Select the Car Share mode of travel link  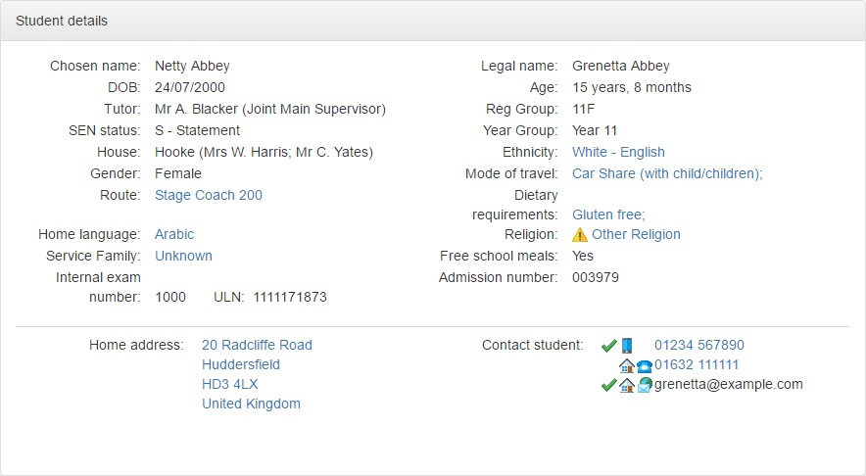click(667, 173)
